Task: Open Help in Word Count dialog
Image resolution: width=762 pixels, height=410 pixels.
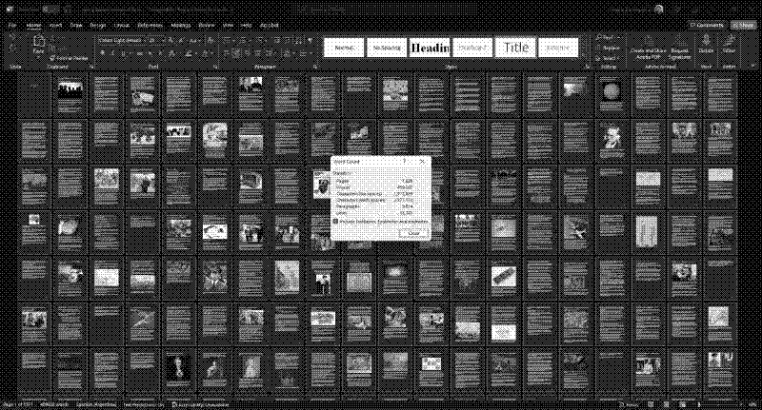Action: pyautogui.click(x=404, y=162)
